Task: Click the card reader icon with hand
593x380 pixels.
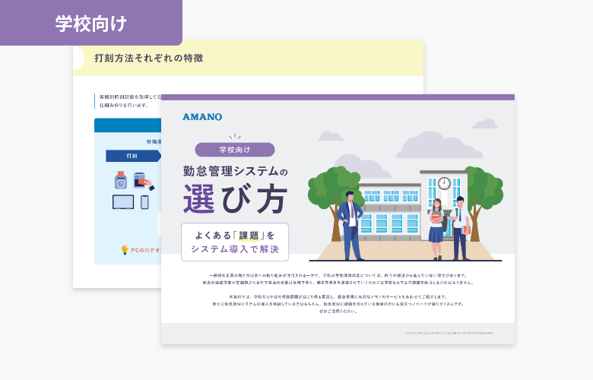Action: click(142, 182)
